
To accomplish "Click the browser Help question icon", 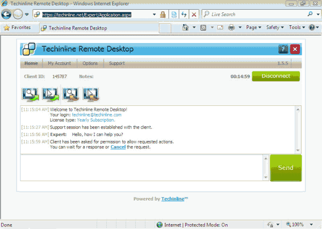I will point(312,27).
